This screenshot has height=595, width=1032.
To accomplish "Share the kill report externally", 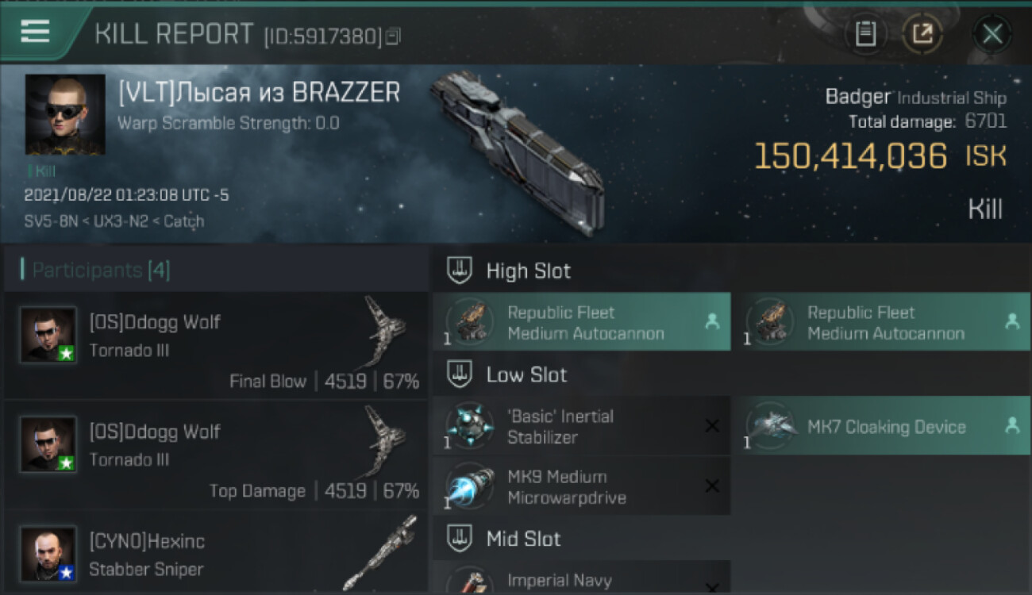I will [922, 33].
